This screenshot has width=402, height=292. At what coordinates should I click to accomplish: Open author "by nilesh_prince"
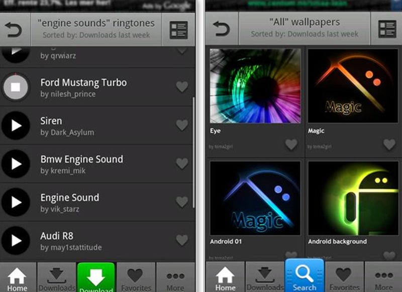point(68,94)
